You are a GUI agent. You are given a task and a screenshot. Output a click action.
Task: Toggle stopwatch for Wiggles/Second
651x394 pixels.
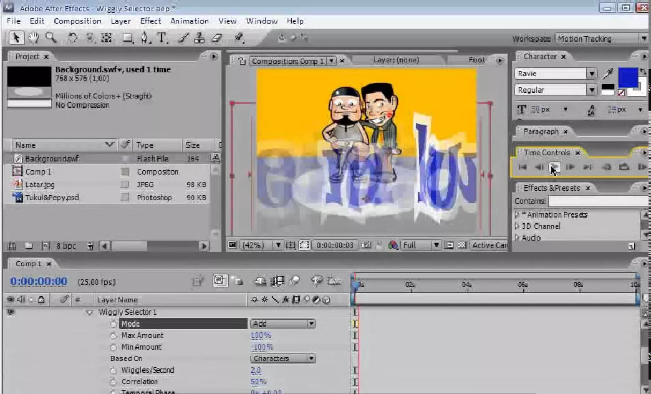pyautogui.click(x=113, y=370)
